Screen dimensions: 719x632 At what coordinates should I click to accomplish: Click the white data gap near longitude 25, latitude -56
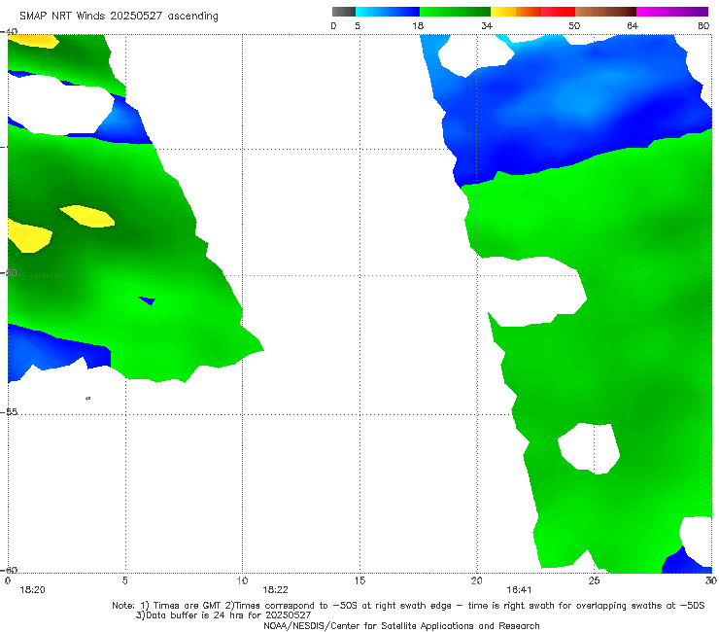pyautogui.click(x=589, y=449)
